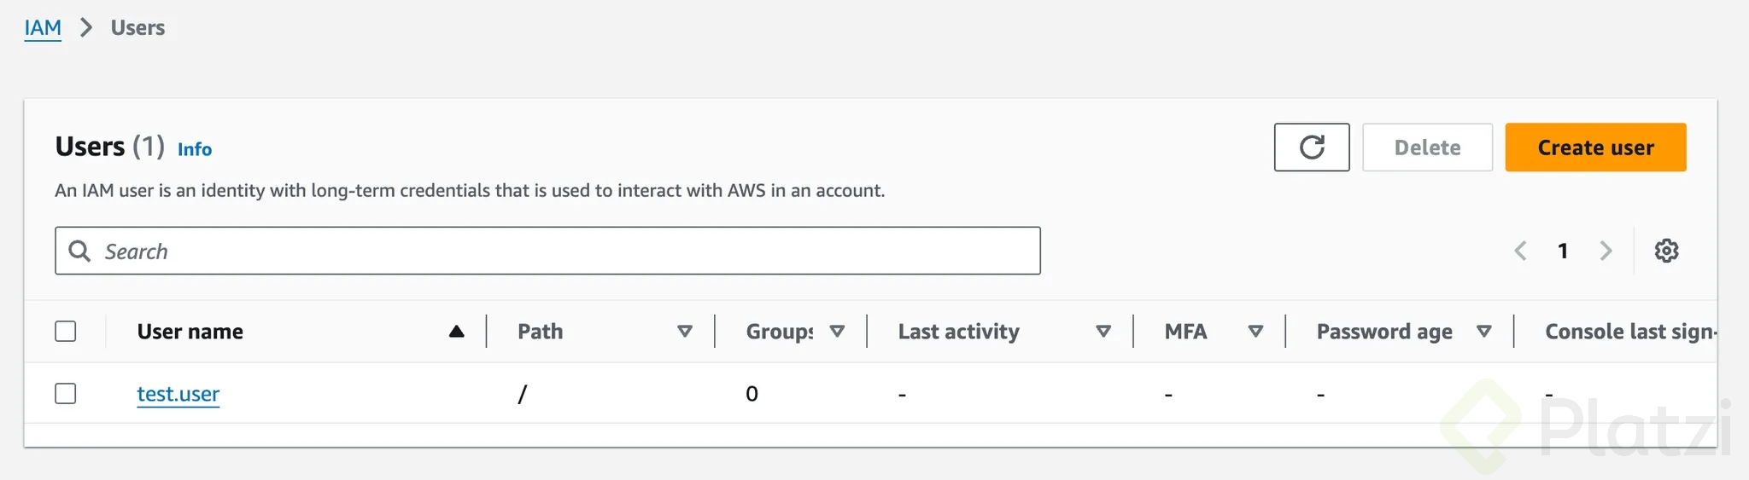Sort by the Path column arrow
The image size is (1749, 480).
pos(685,332)
